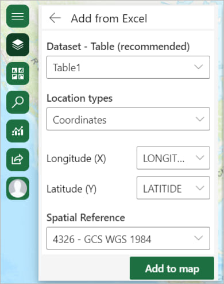Click the Search magnifier icon
Image resolution: width=224 pixels, height=284 pixels.
coord(18,102)
